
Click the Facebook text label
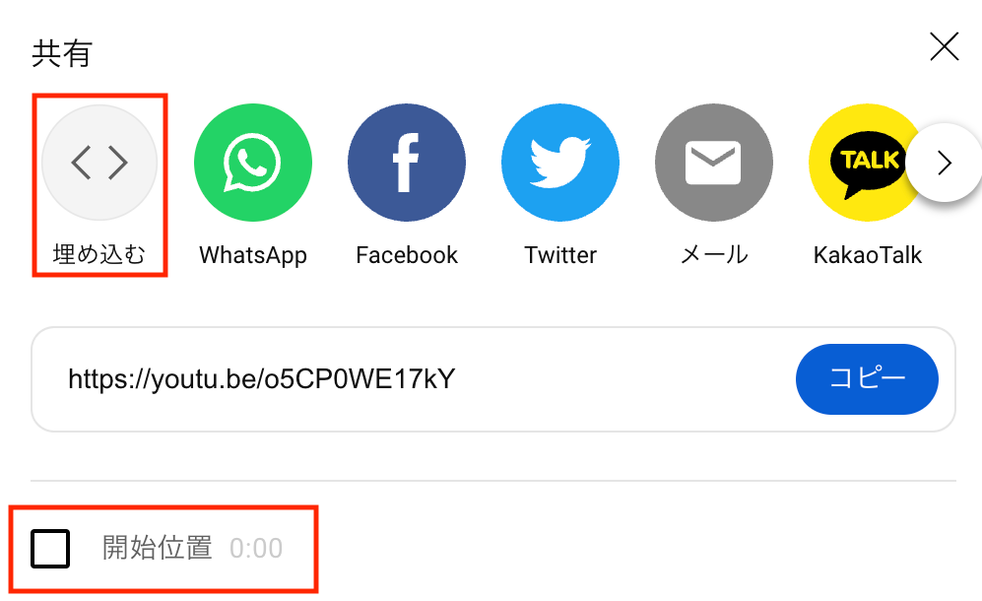(x=407, y=255)
